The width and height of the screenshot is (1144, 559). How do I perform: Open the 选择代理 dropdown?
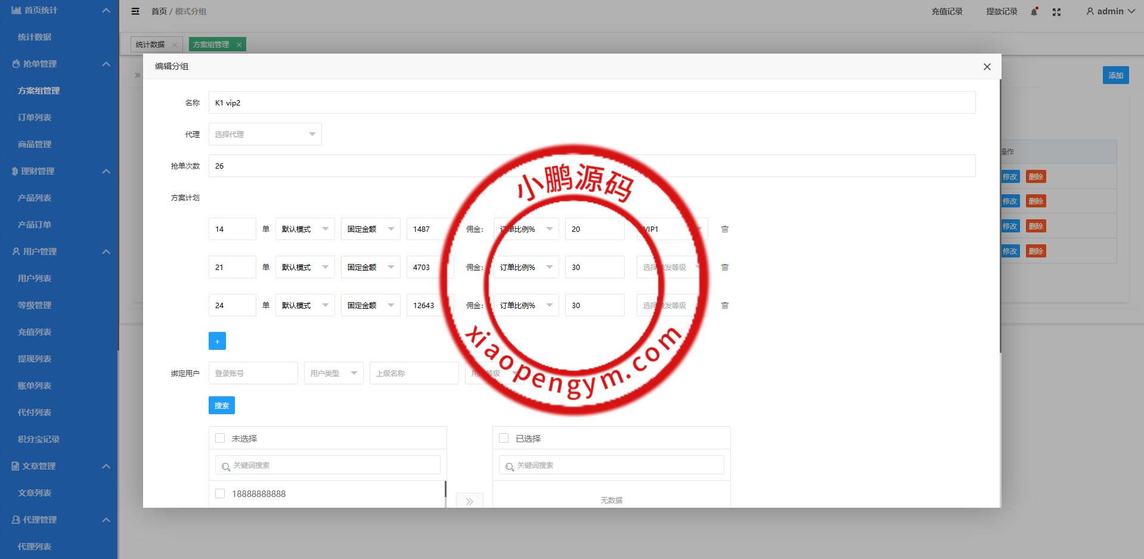tap(265, 134)
